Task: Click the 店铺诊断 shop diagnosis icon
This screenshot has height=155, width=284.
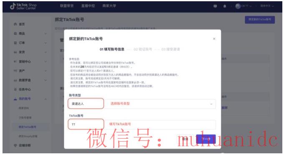Action: 15,145
